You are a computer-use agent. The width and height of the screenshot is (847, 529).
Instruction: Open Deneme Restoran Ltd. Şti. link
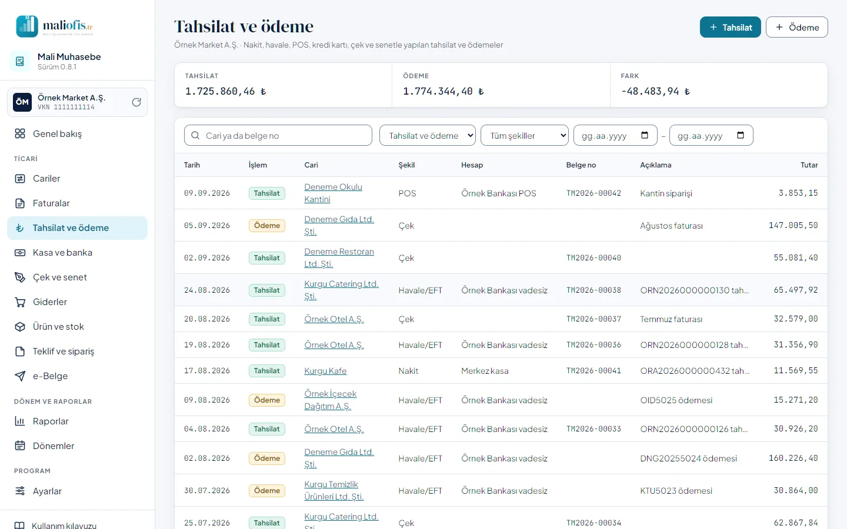coord(339,257)
